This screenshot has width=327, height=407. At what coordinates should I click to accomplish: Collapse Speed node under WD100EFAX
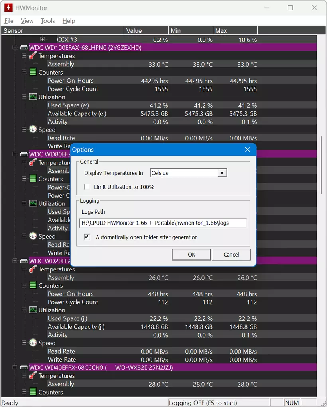pyautogui.click(x=24, y=130)
